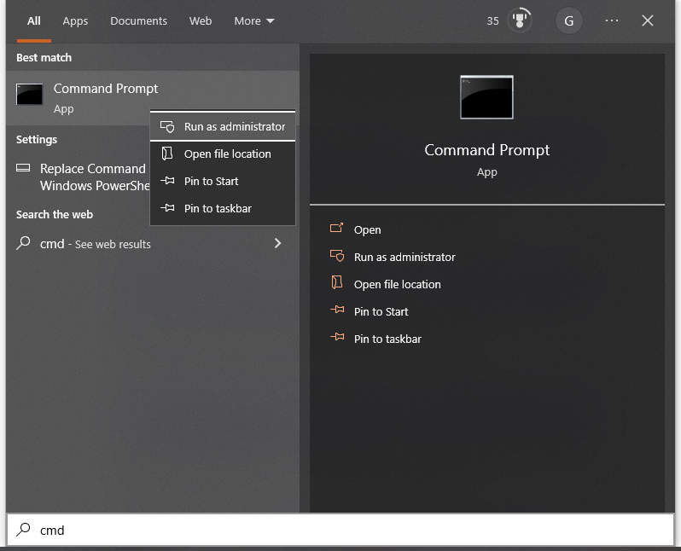Image resolution: width=681 pixels, height=551 pixels.
Task: Select the Web tab
Action: 201,20
